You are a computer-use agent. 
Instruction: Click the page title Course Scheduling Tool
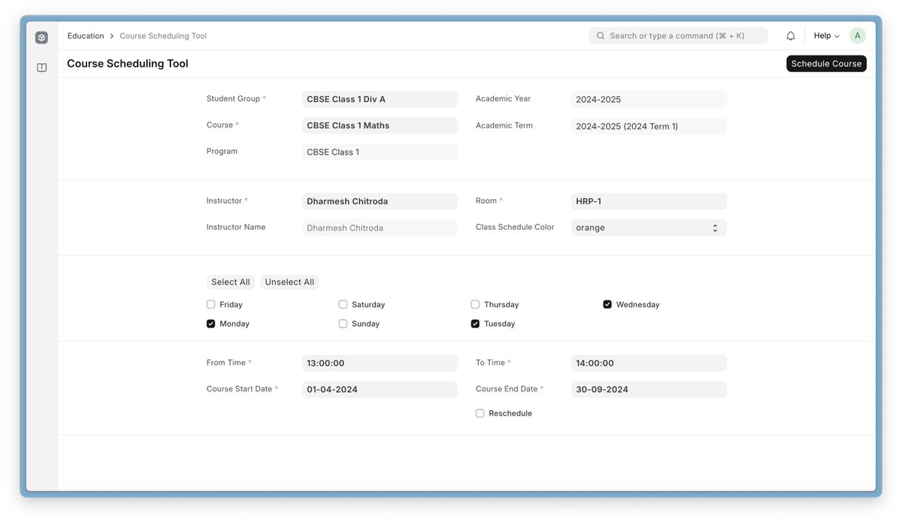point(128,64)
